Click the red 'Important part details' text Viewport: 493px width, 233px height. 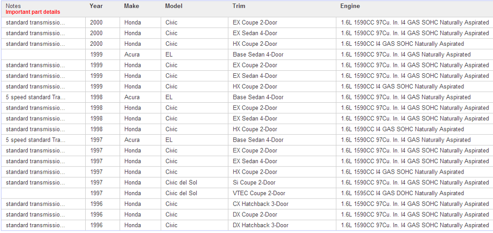[x=33, y=12]
